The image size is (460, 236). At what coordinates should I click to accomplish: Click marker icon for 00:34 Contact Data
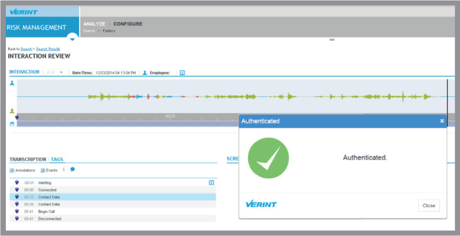point(17,204)
